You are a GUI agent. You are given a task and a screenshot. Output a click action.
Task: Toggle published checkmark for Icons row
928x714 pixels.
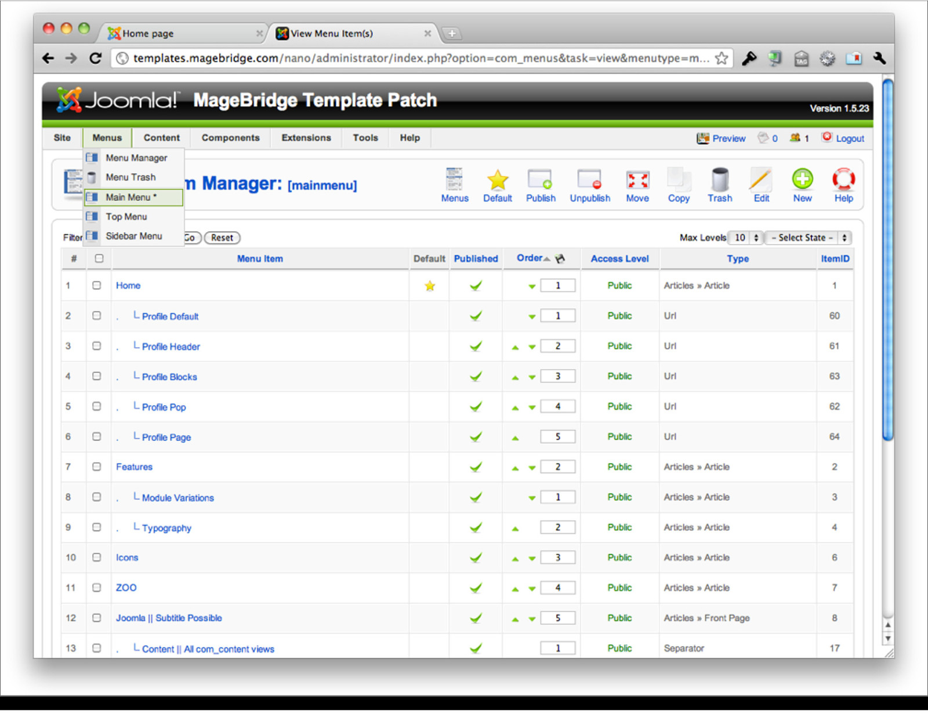[x=476, y=558]
